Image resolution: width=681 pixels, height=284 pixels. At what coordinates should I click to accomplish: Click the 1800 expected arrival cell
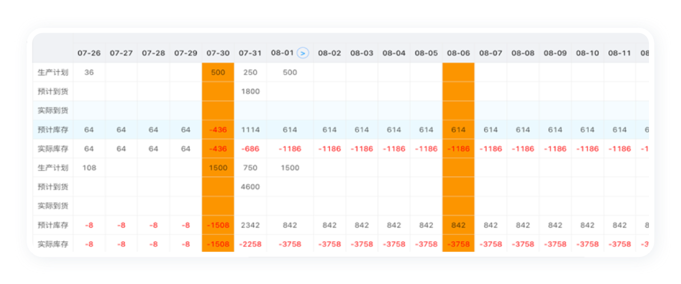(x=250, y=91)
